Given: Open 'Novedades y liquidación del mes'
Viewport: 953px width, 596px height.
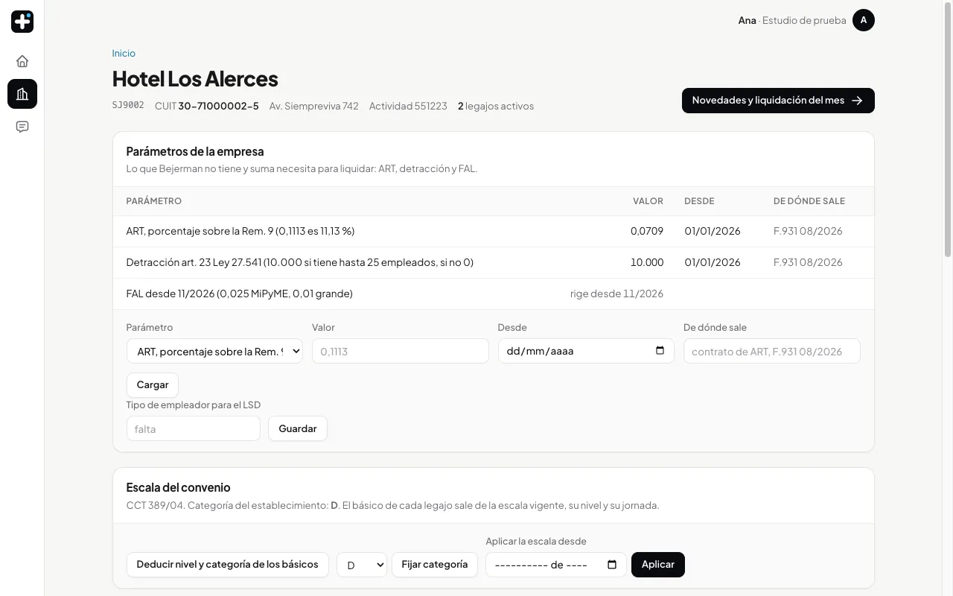Looking at the screenshot, I should 778,101.
